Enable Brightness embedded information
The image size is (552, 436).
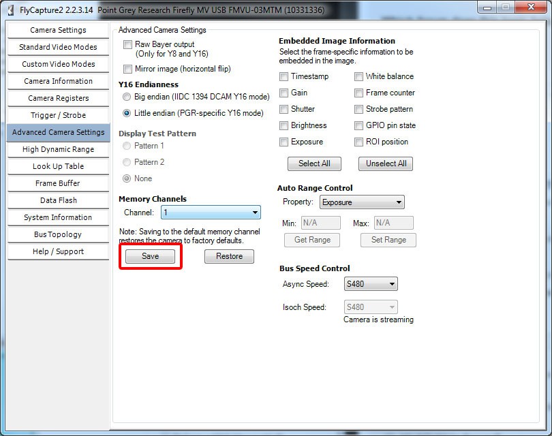point(283,125)
